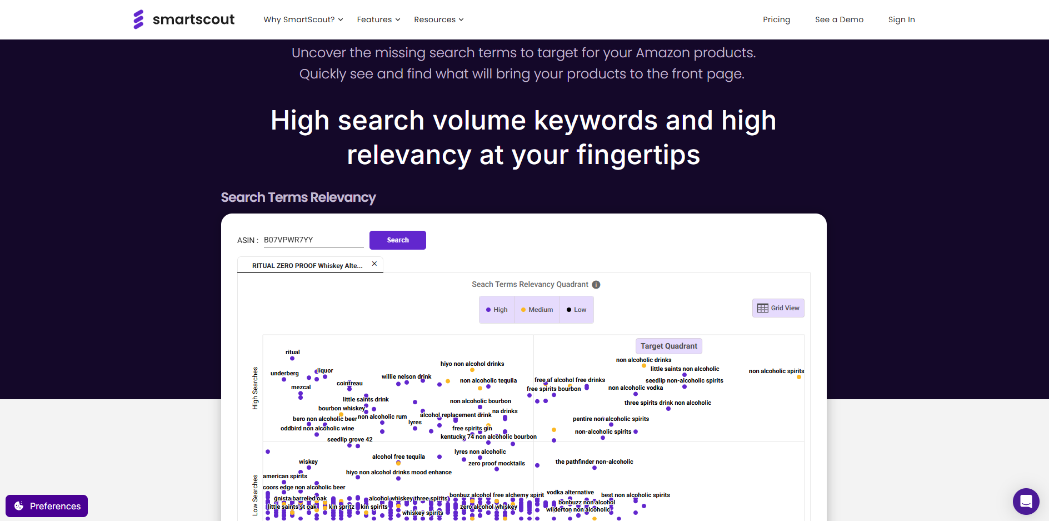Click 'bourbon whiskey' keyword label
1049x521 pixels.
click(341, 408)
